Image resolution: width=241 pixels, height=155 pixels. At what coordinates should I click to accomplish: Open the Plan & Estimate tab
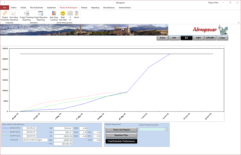(36, 8)
